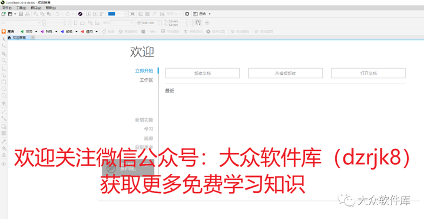Open the 窗口 menu
Viewport: 424px width, 219px height.
(36, 8)
